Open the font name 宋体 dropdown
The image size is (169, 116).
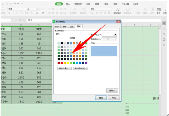[25, 9]
